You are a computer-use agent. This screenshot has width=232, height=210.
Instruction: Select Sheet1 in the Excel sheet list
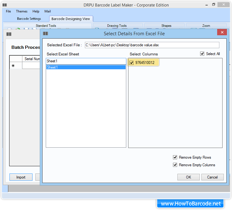(86, 67)
